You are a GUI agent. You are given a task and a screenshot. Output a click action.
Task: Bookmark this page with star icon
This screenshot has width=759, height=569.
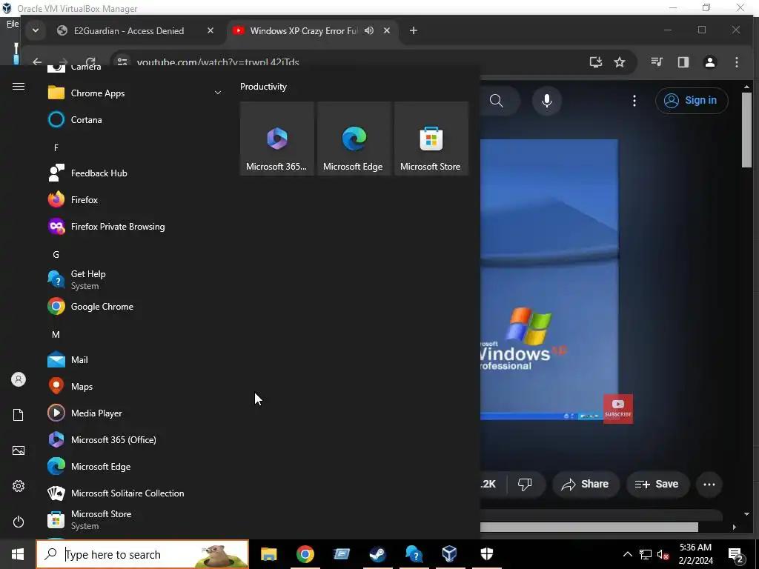[620, 62]
